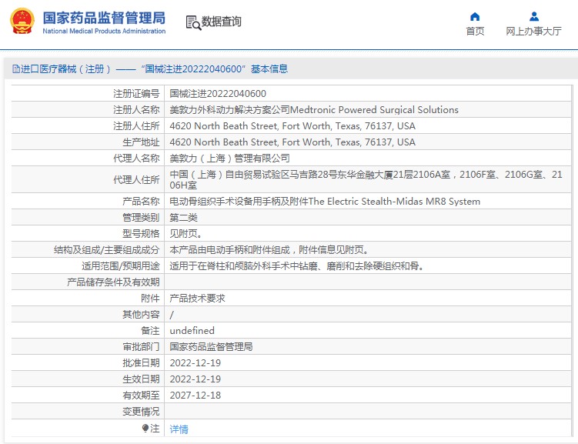Select the Electric Stealth-Midas MR8 System product name
This screenshot has width=578, height=444.
[x=325, y=202]
